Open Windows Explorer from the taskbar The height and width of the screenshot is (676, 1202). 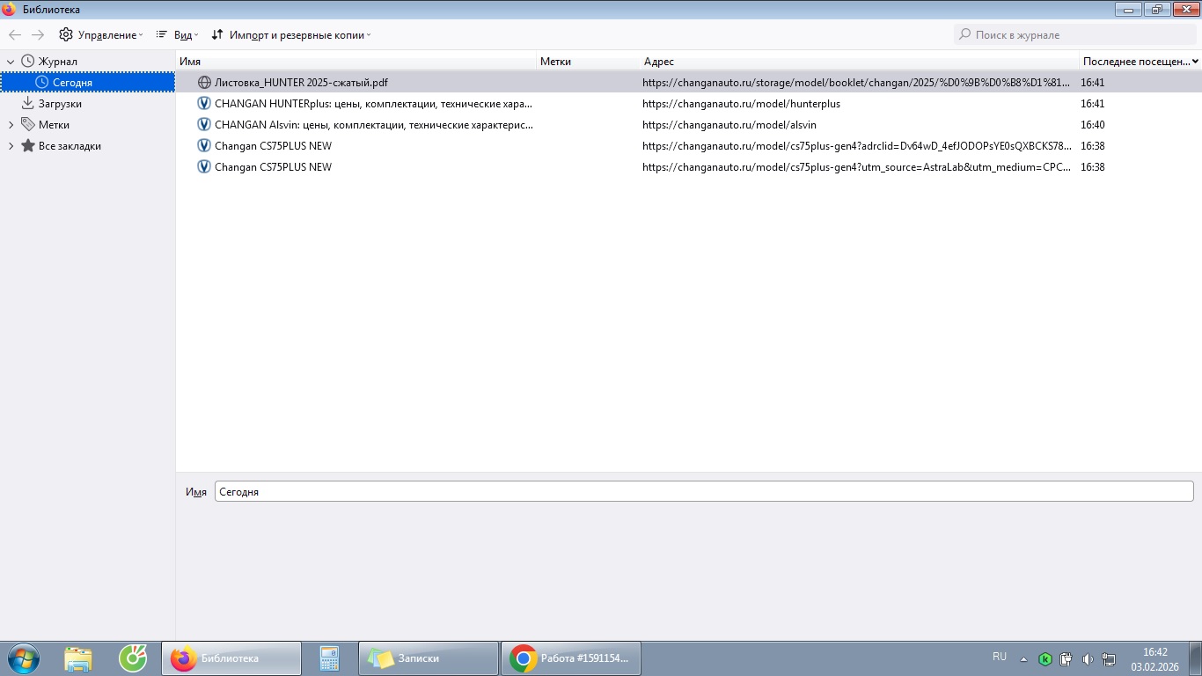(x=78, y=658)
